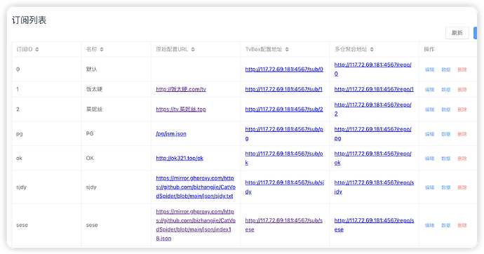484x254 pixels.
Task: Open the sjdy.txt ghproxy mirror URL link
Action: point(196,187)
